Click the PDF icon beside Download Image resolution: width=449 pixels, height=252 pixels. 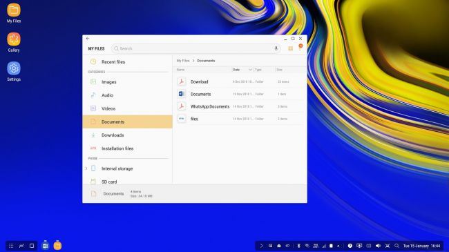tap(181, 81)
